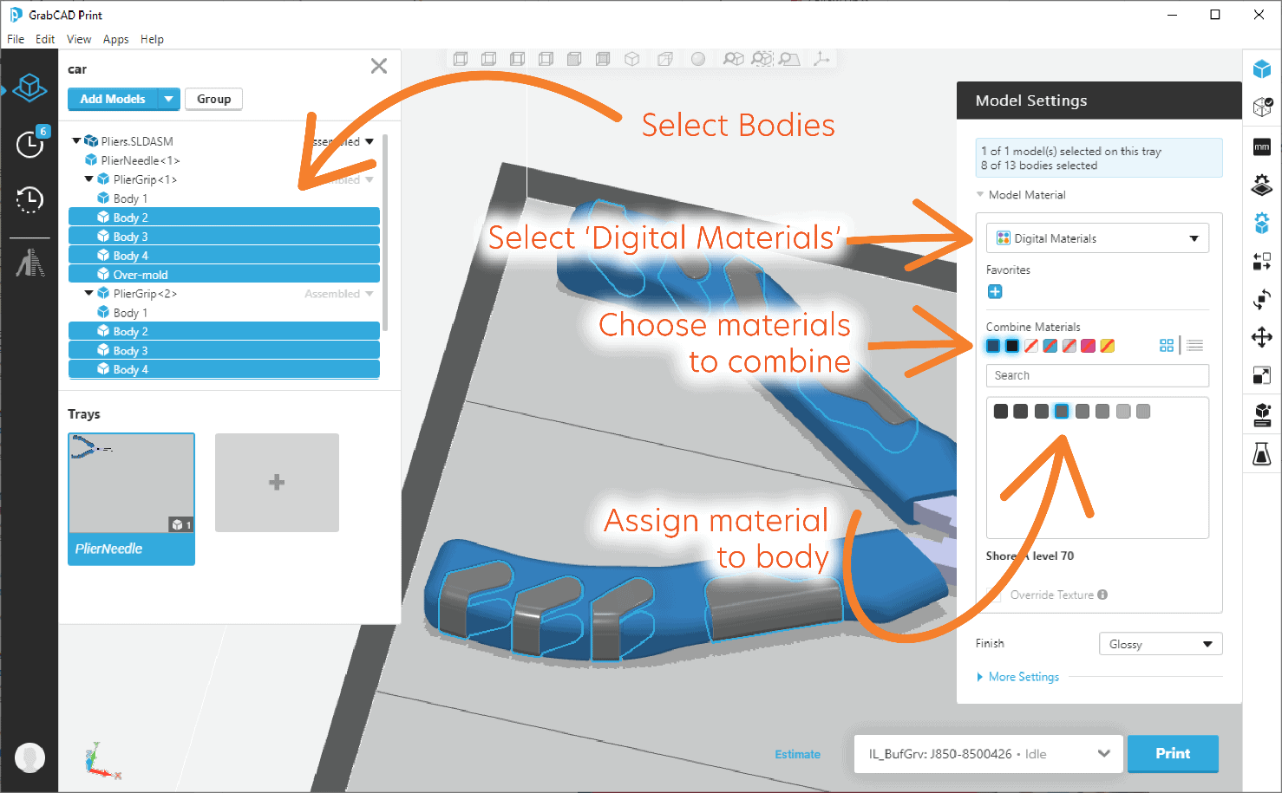Select the darkest gray material swatch

pyautogui.click(x=1001, y=412)
